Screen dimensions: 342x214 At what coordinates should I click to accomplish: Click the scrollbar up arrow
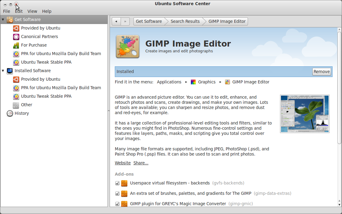point(339,29)
